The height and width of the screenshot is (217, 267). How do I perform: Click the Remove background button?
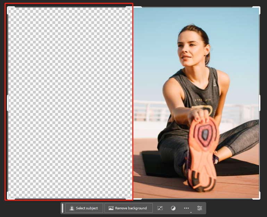[128, 208]
